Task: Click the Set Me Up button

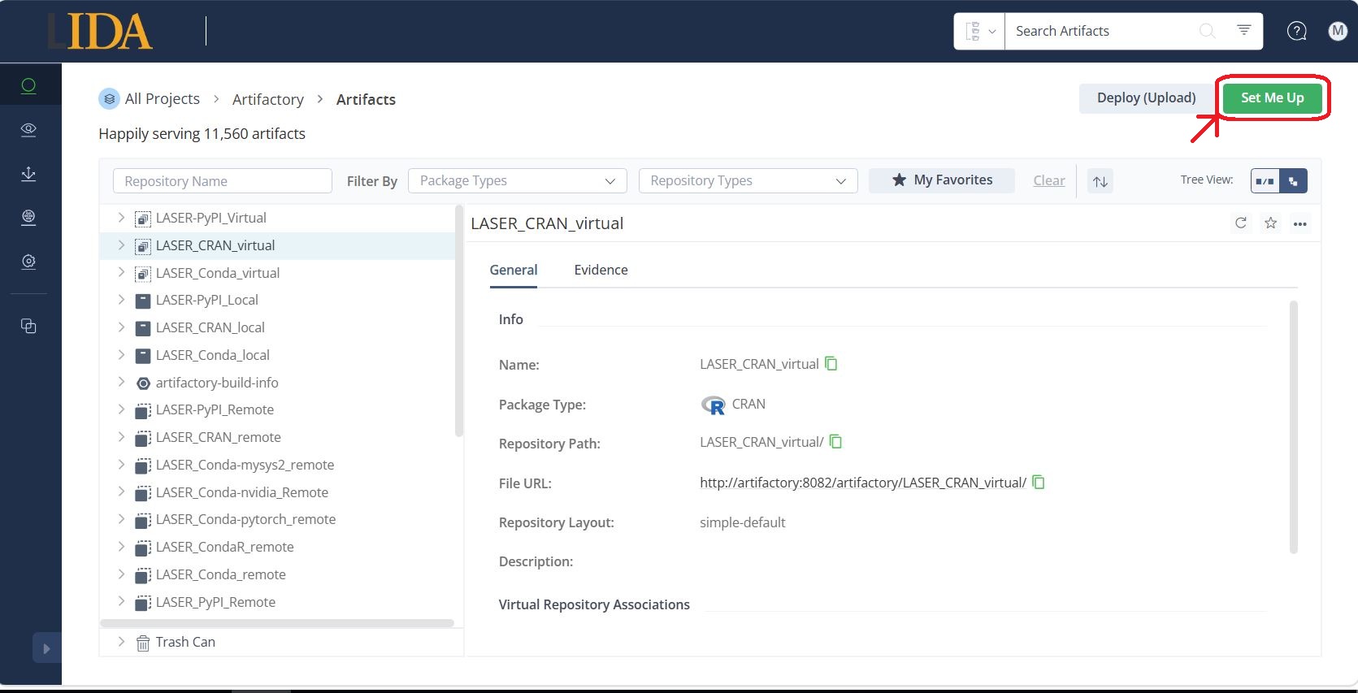Action: pos(1272,97)
